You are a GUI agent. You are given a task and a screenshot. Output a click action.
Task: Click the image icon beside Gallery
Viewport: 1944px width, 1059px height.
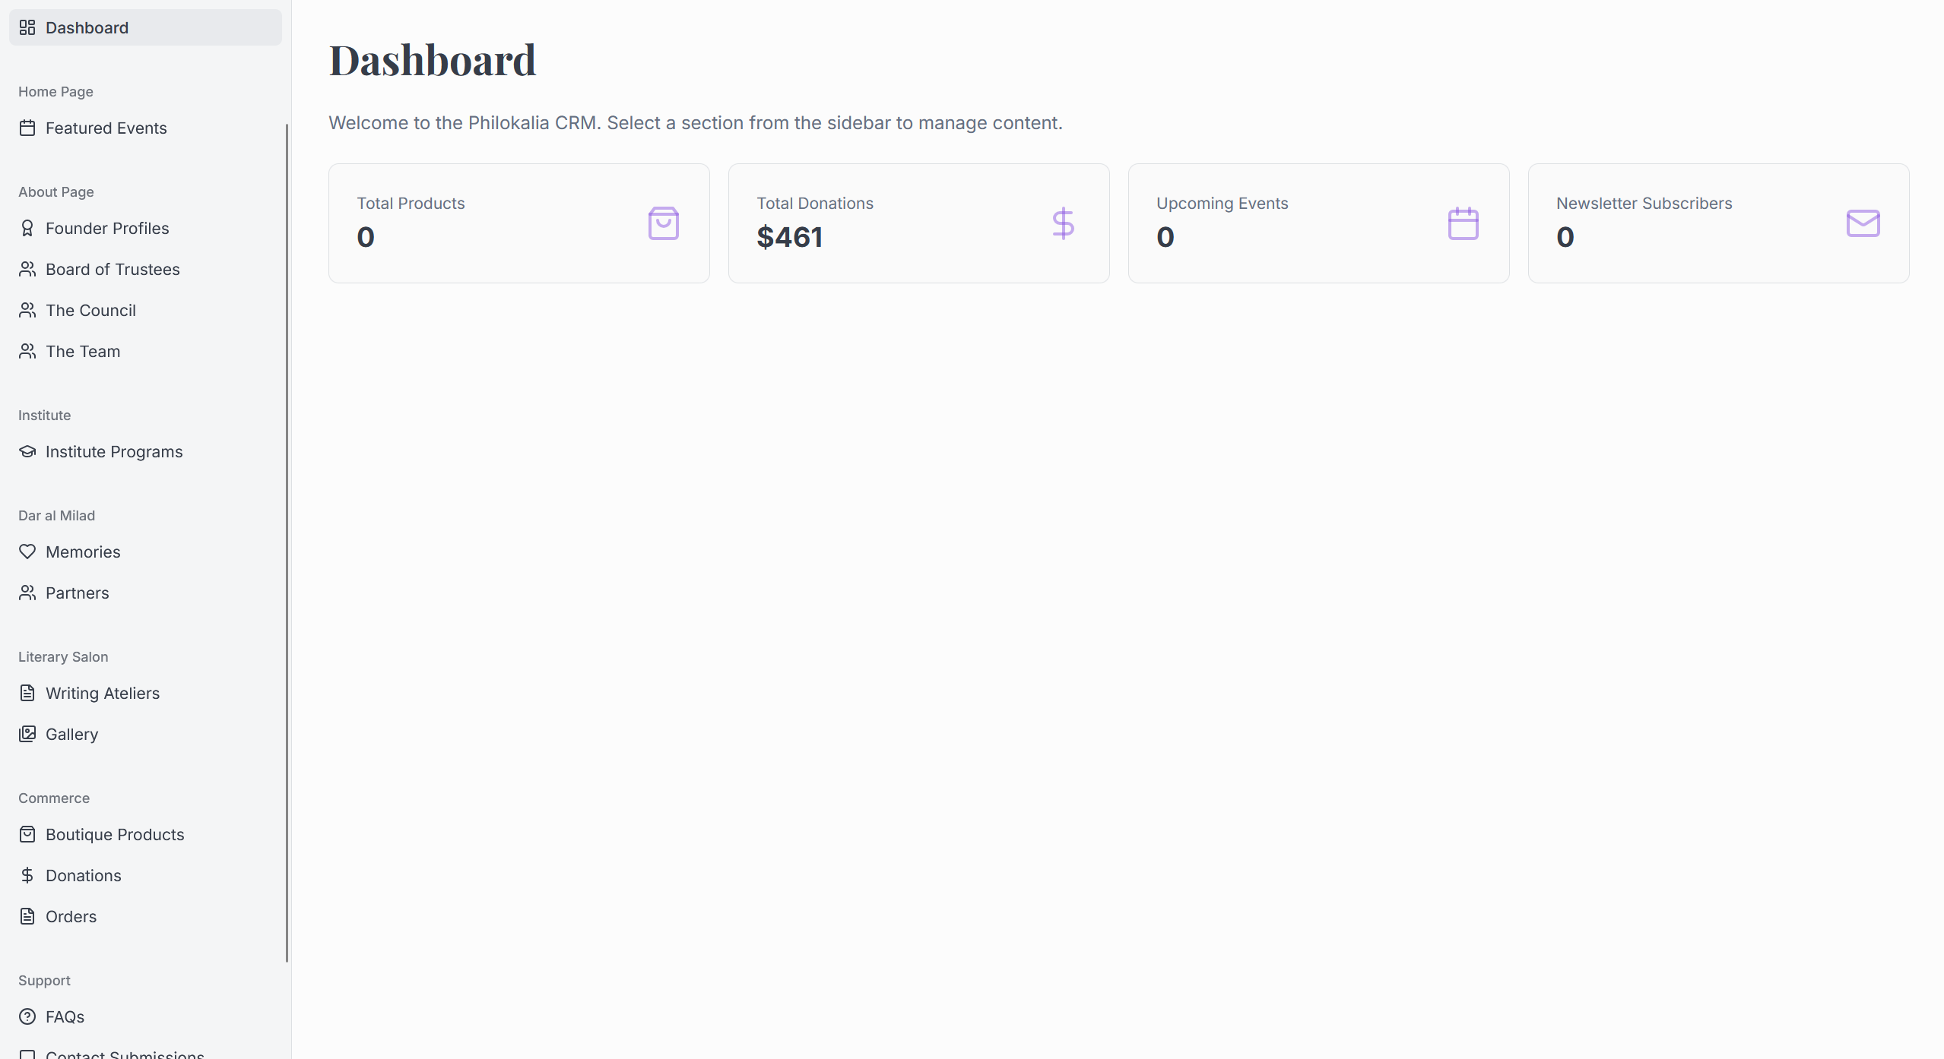27,734
